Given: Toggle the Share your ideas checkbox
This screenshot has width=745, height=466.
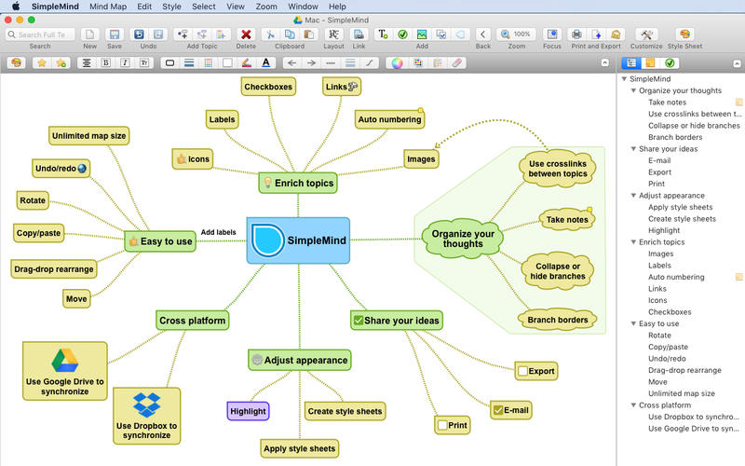Looking at the screenshot, I should pos(359,321).
